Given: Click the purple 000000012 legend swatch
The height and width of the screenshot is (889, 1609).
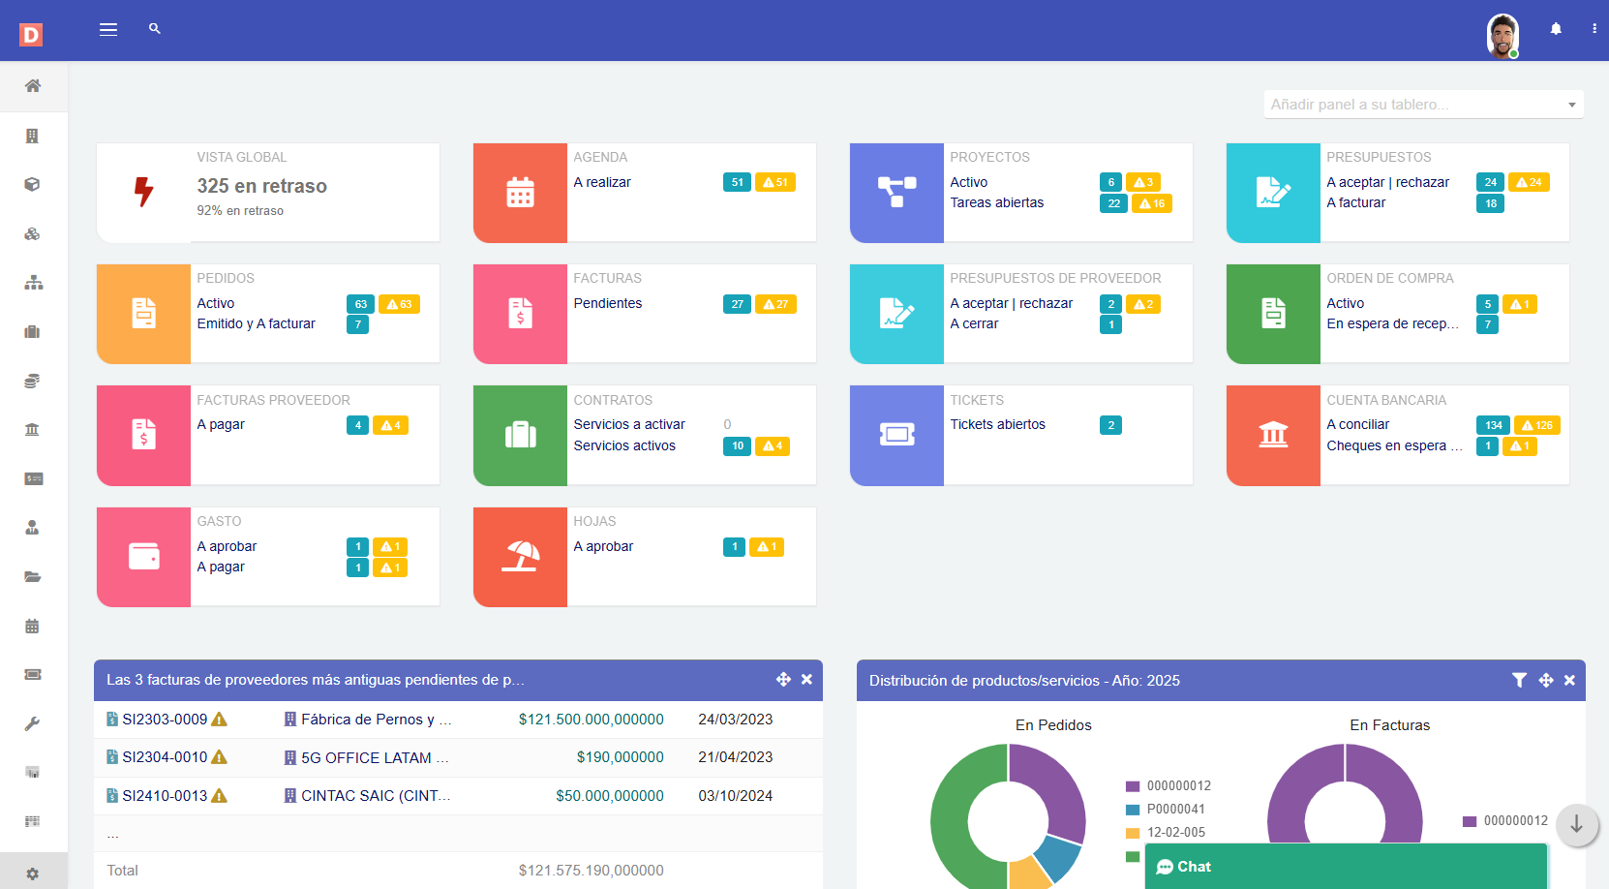Looking at the screenshot, I should click(1131, 785).
